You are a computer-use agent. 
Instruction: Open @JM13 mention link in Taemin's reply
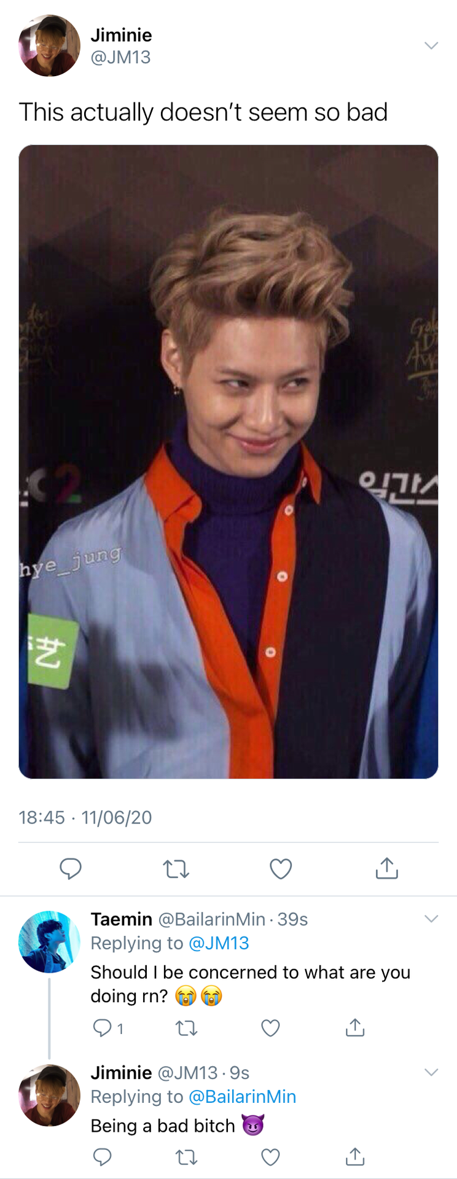pos(219,943)
